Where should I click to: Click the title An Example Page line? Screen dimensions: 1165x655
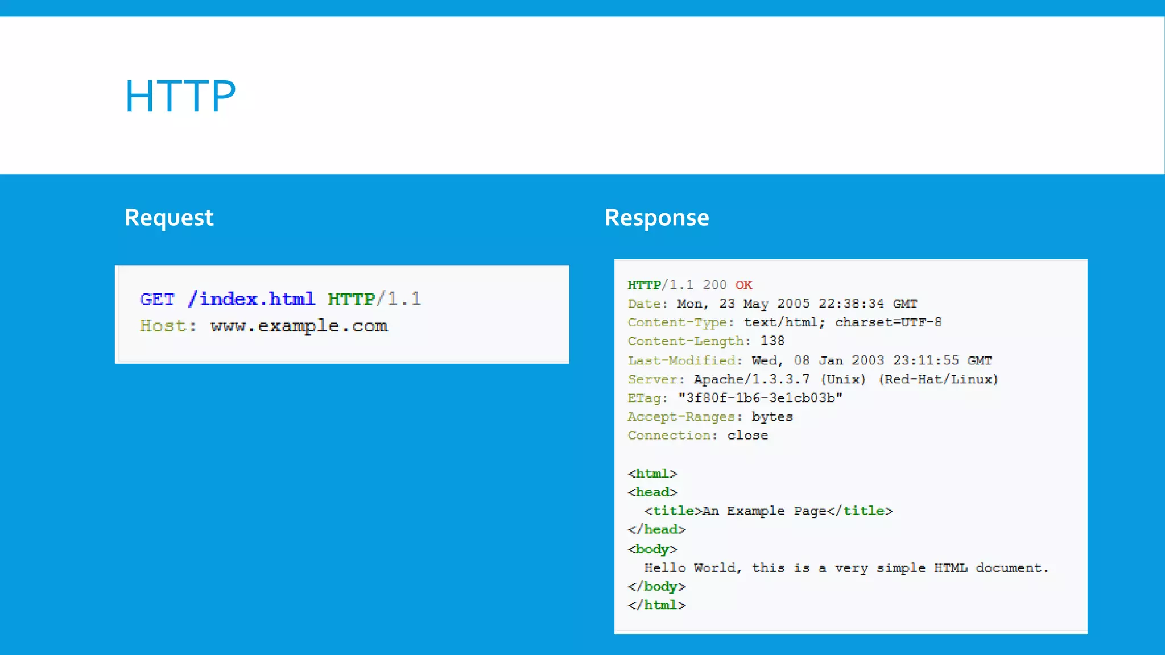click(769, 511)
